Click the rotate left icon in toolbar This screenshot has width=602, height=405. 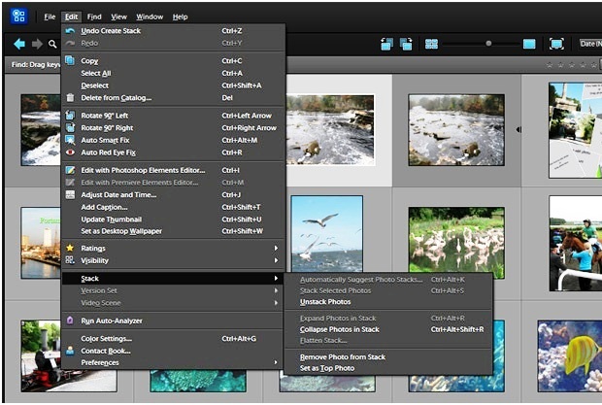[x=386, y=44]
